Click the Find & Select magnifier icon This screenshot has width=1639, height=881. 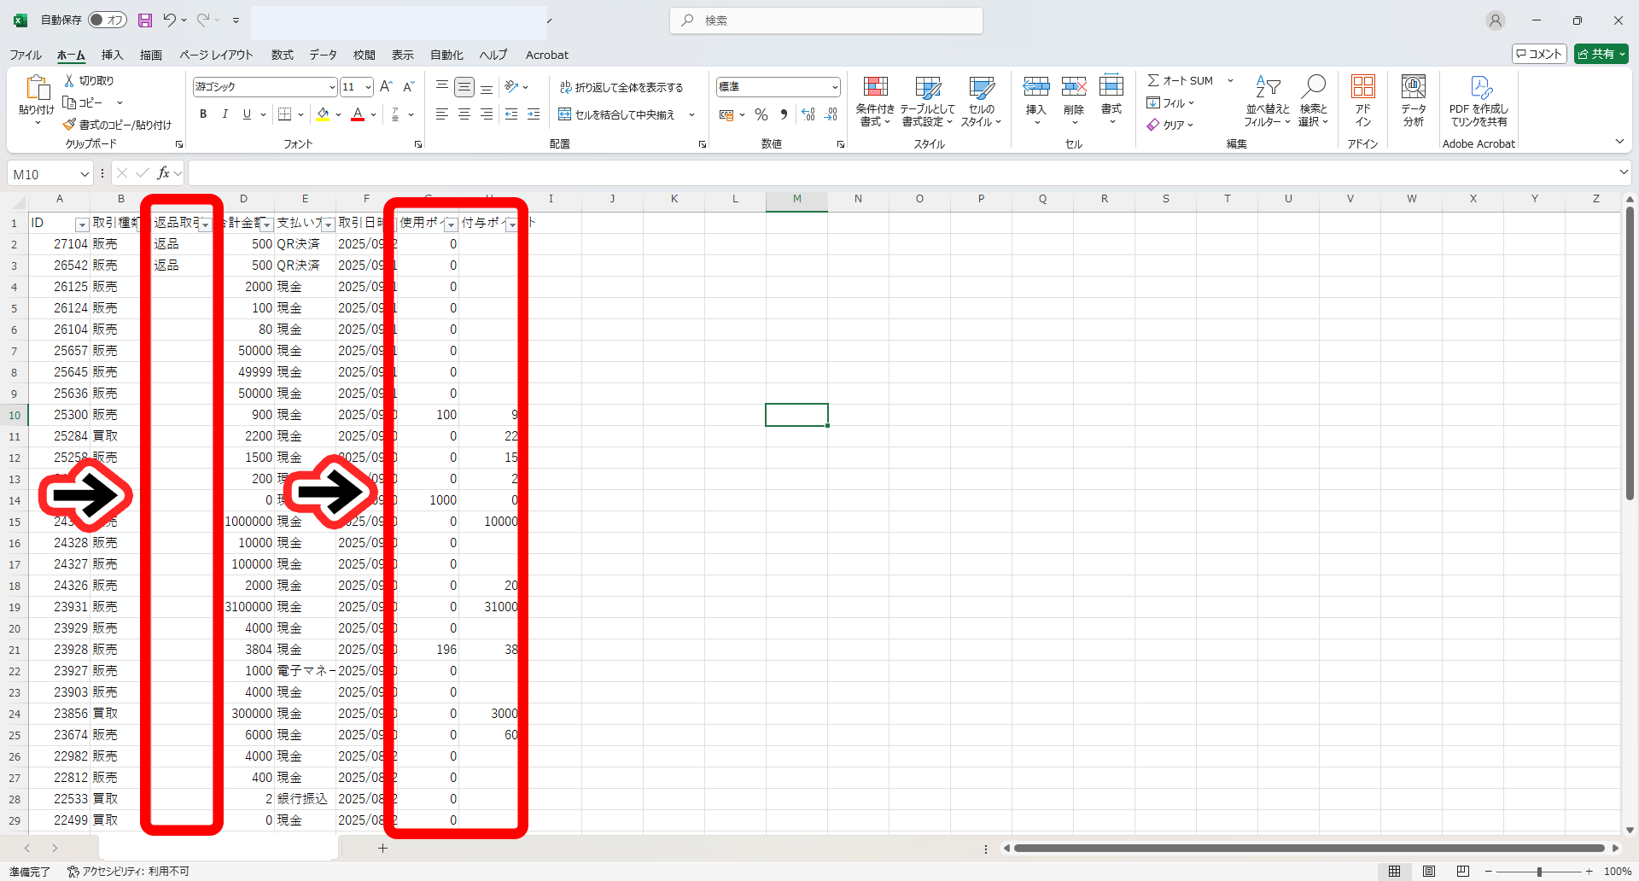1313,87
